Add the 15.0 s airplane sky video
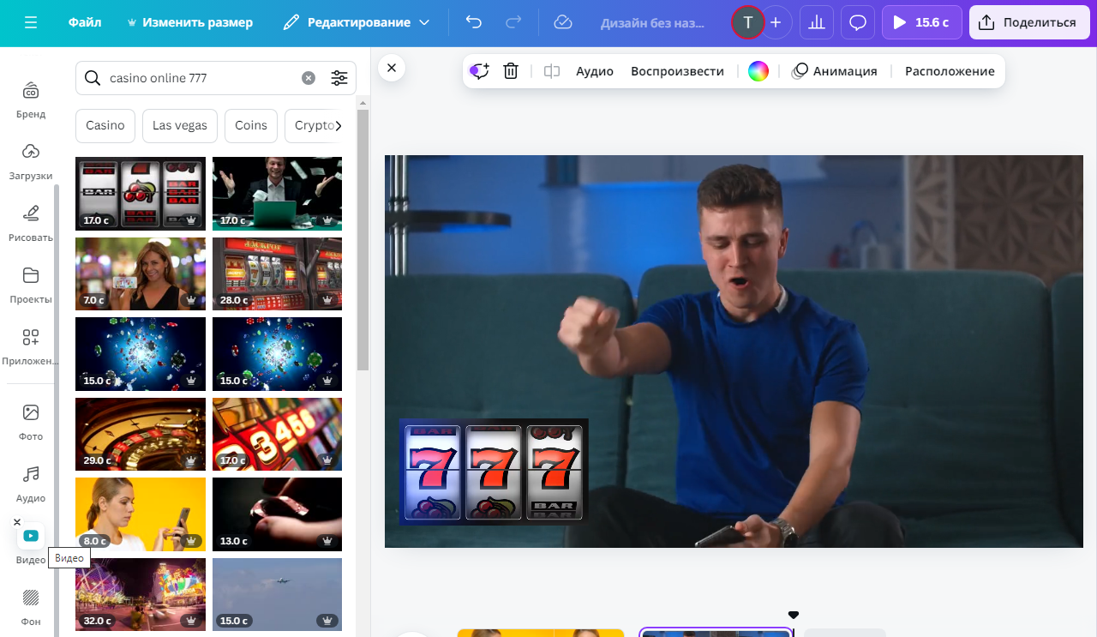 pyautogui.click(x=277, y=594)
